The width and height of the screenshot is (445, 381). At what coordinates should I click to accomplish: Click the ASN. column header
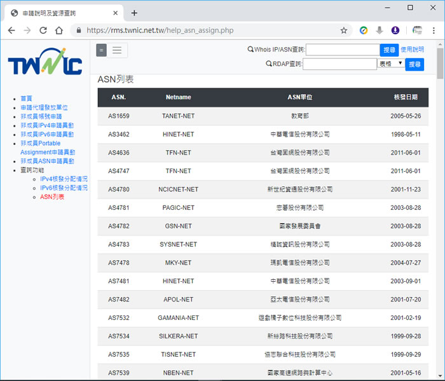[x=119, y=97]
